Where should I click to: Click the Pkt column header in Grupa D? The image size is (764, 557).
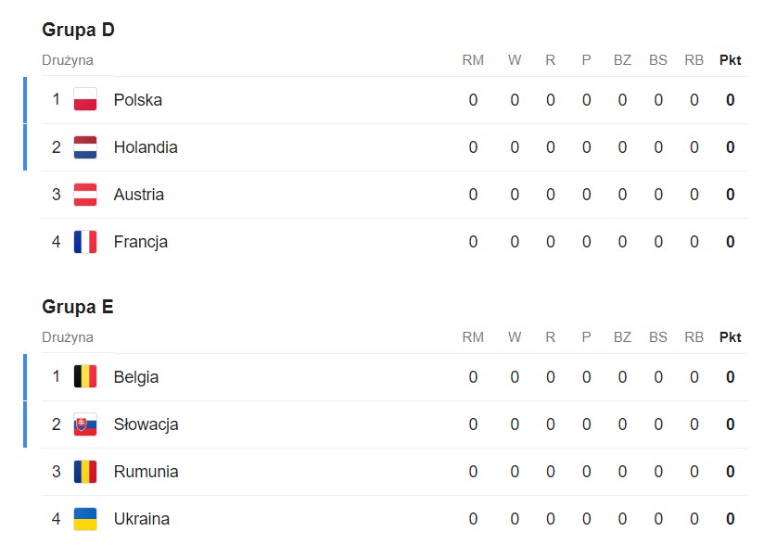tap(730, 60)
